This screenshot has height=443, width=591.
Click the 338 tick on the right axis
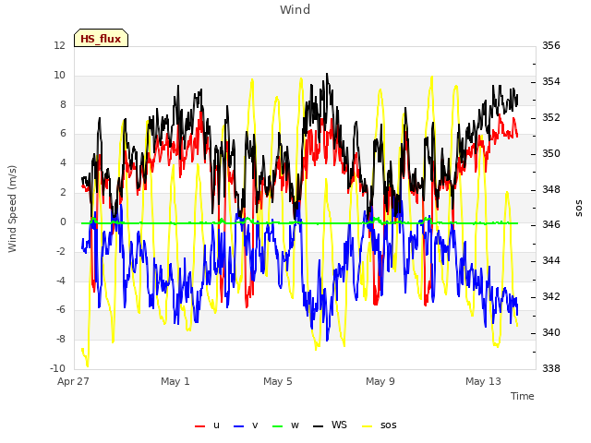pos(551,368)
